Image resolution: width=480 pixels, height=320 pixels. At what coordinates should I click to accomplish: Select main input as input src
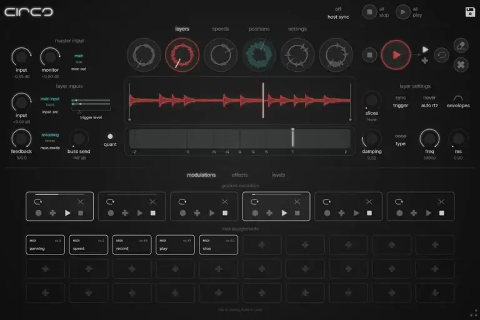coord(50,99)
